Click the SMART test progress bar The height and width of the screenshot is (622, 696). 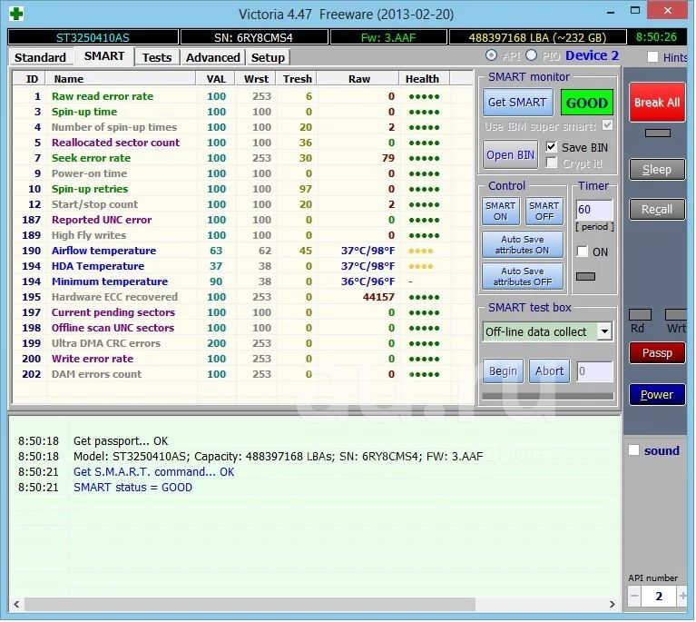pyautogui.click(x=548, y=395)
